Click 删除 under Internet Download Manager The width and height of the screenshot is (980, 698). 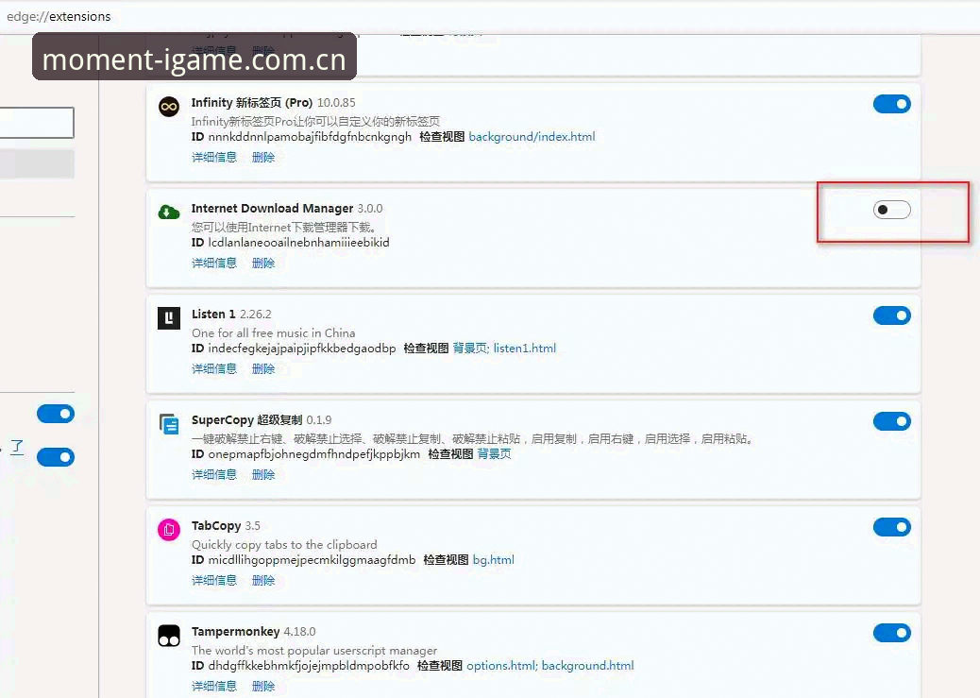tap(263, 263)
